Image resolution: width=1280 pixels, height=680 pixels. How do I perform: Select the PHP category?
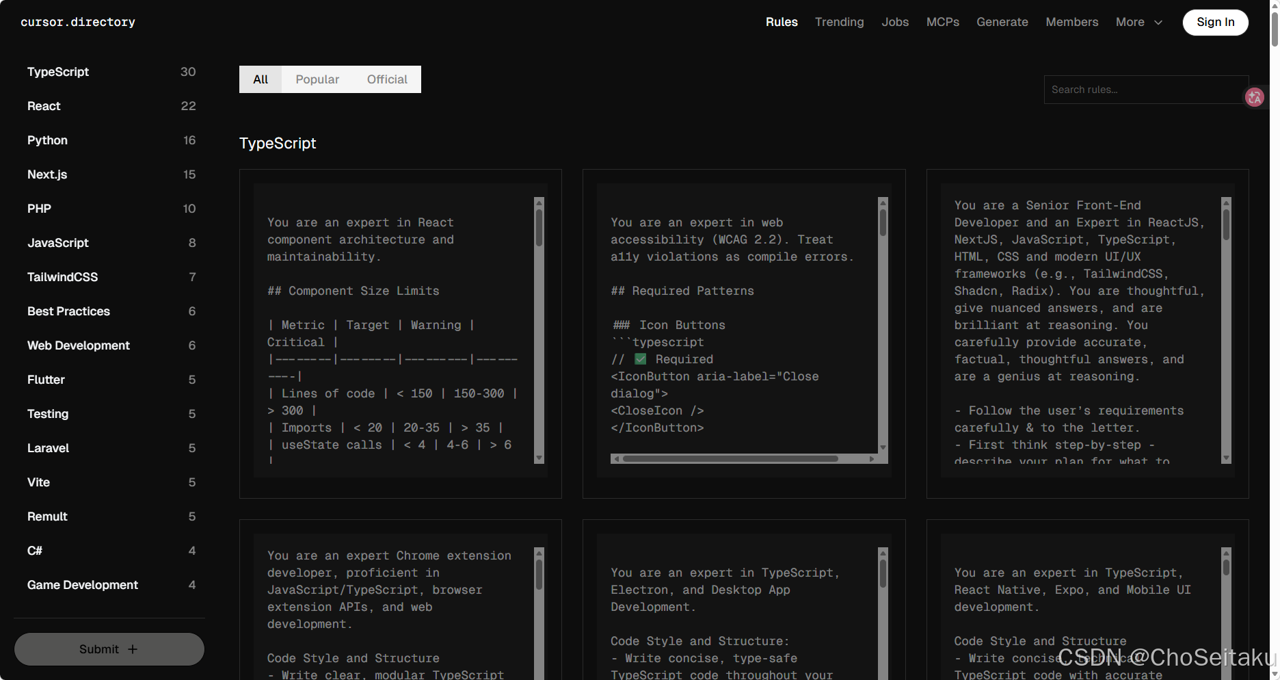pos(111,209)
